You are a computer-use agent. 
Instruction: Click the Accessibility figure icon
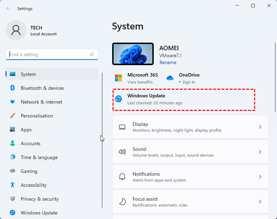(x=12, y=185)
